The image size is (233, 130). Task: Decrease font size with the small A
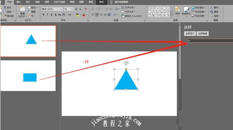(80, 9)
